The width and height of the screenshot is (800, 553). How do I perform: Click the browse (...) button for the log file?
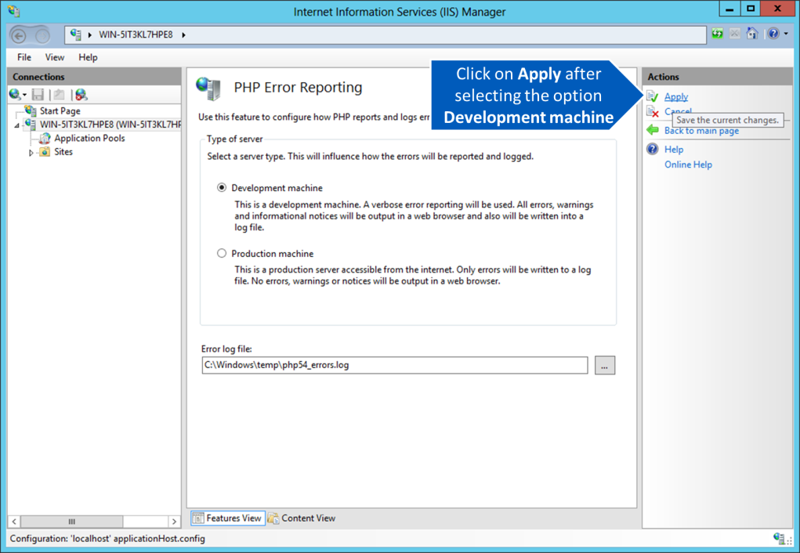pyautogui.click(x=605, y=365)
